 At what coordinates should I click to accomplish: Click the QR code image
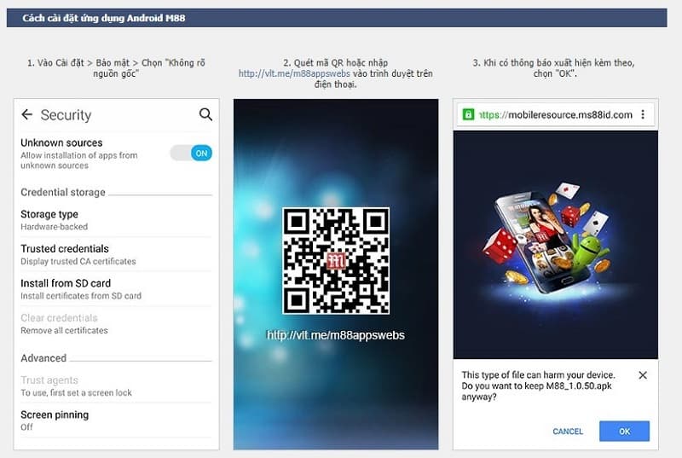pyautogui.click(x=336, y=260)
